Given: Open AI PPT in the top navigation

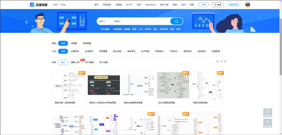Looking at the screenshot, I should click(x=129, y=4).
